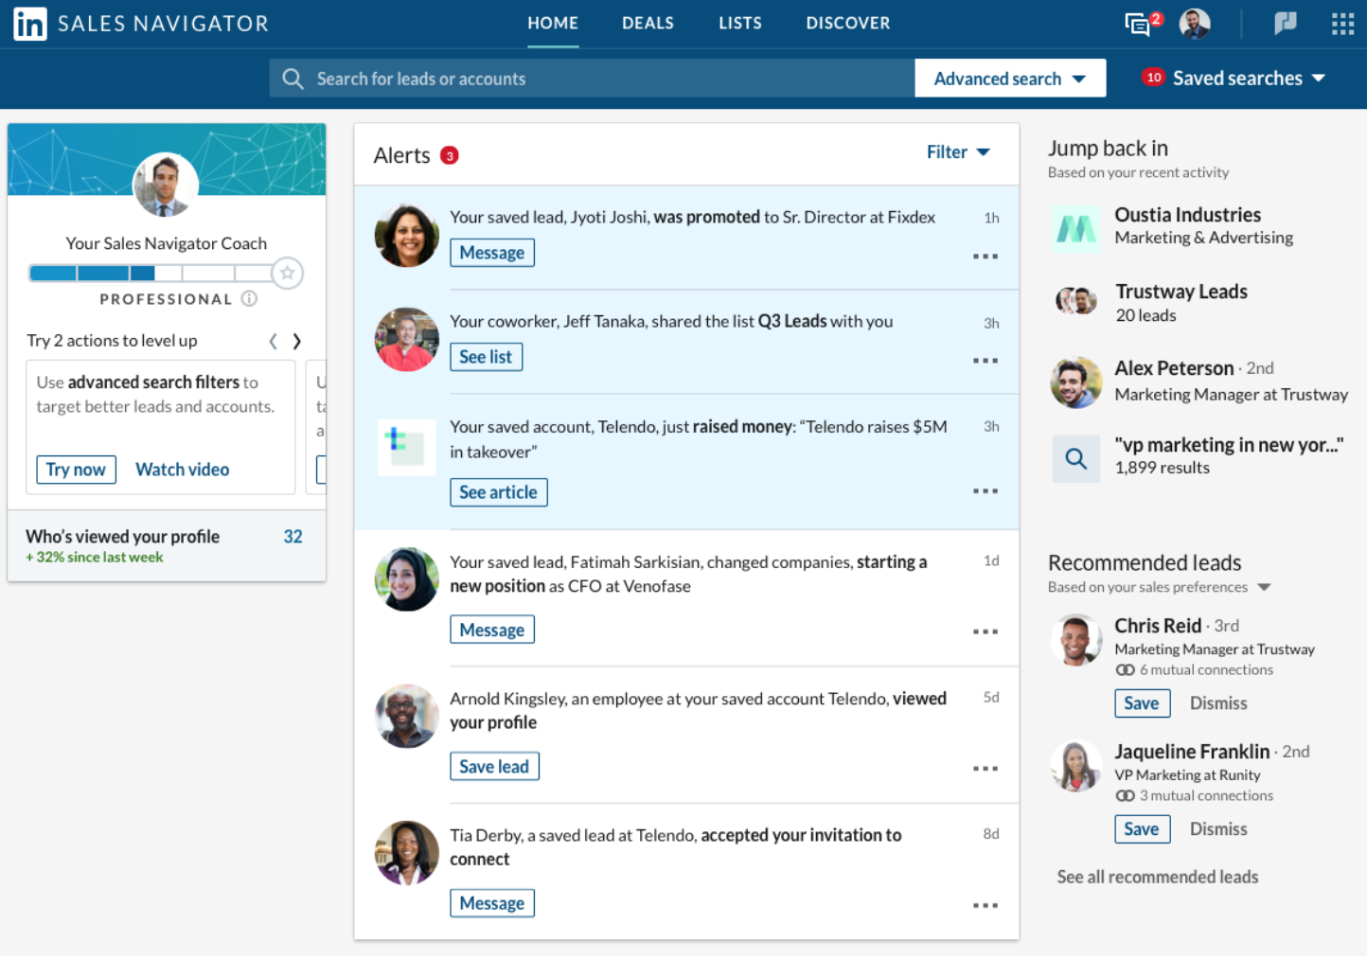The width and height of the screenshot is (1367, 960).
Task: Open more options on the Jyoti Joshi alert
Action: tap(985, 256)
